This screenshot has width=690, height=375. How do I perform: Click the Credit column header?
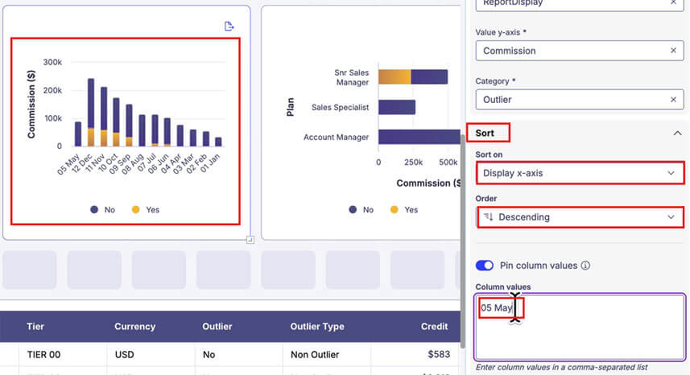point(434,326)
